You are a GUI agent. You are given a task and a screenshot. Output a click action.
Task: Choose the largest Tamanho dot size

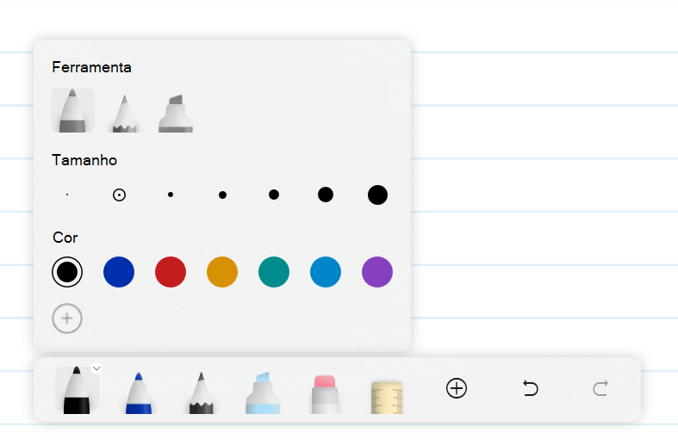coord(377,195)
